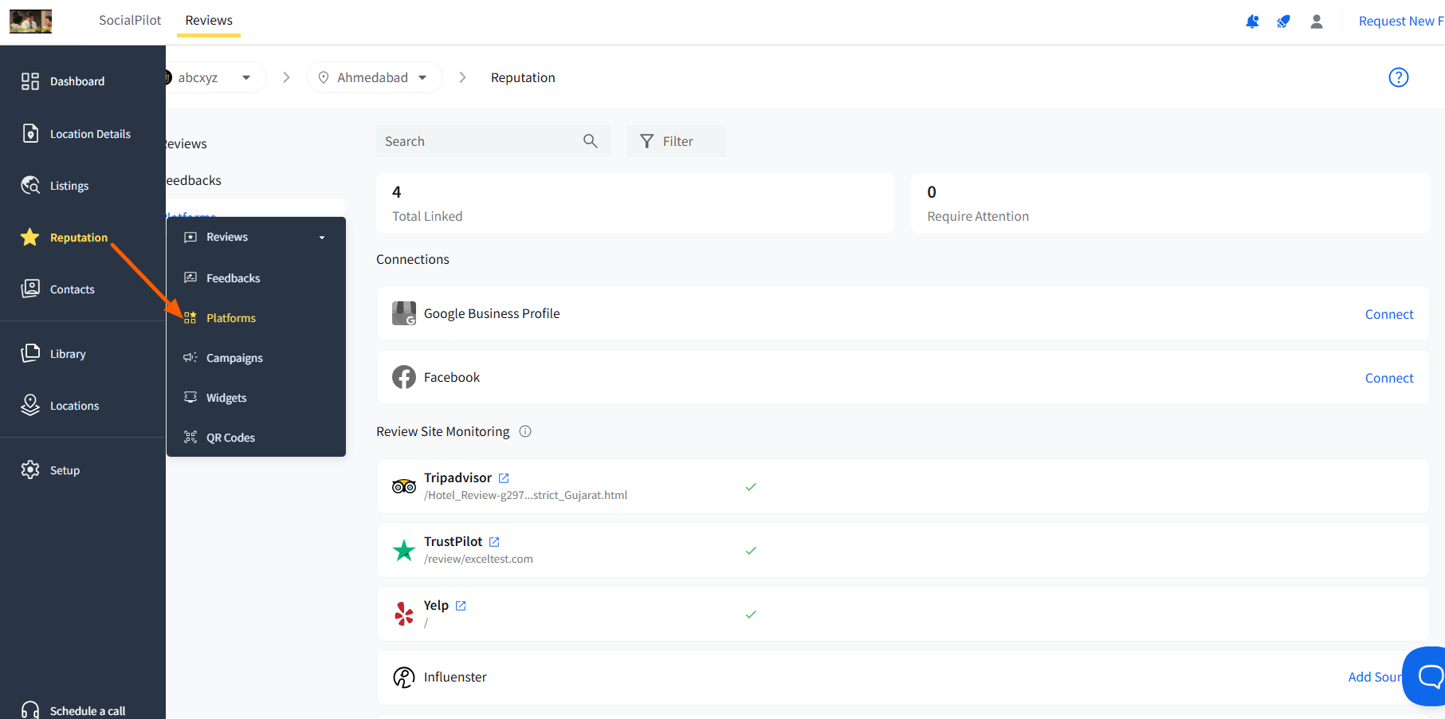Click the Contacts sidebar icon
The image size is (1445, 719).
(30, 289)
